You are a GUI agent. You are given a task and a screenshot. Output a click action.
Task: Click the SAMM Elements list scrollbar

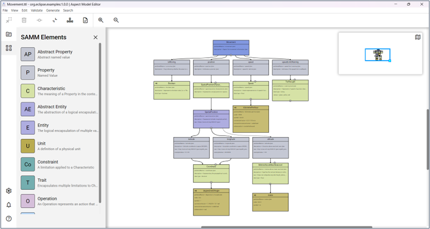100,123
